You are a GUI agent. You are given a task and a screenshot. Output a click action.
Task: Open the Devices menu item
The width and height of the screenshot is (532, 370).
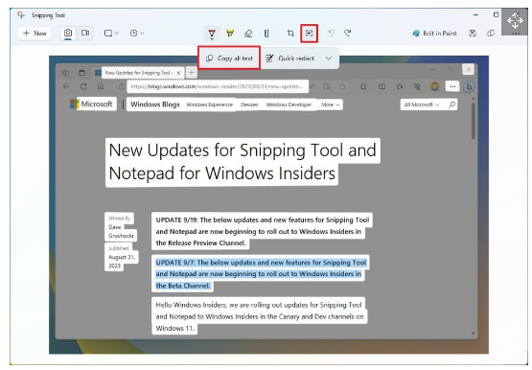point(249,104)
